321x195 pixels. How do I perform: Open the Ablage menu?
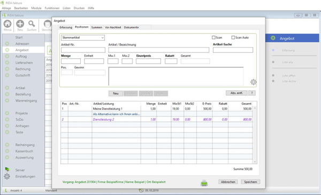coord(6,8)
